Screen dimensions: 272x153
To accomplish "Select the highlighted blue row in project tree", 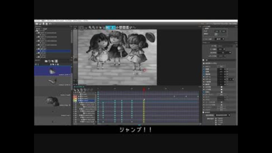I will [54, 51].
